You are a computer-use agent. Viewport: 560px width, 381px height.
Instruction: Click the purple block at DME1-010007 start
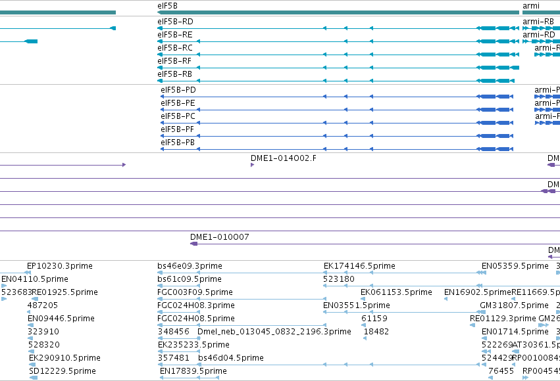(194, 244)
